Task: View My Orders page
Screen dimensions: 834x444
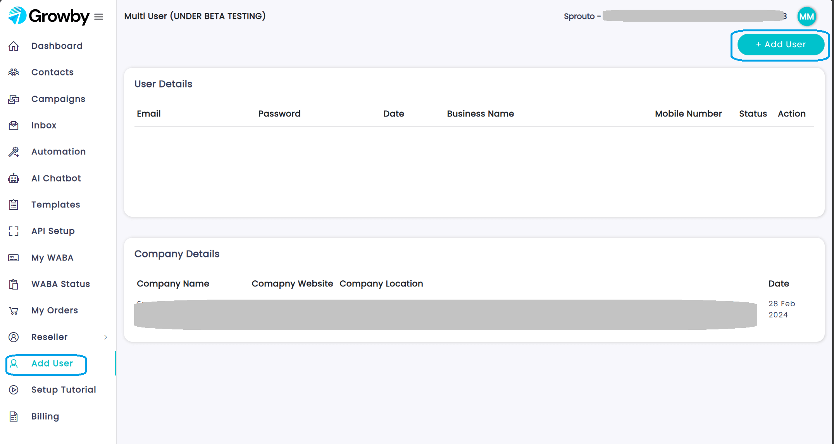Action: click(55, 310)
